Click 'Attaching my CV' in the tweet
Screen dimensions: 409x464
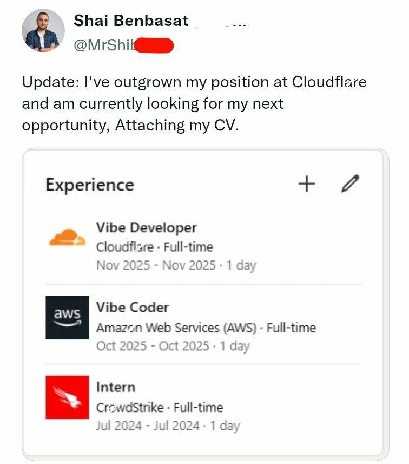click(x=176, y=125)
